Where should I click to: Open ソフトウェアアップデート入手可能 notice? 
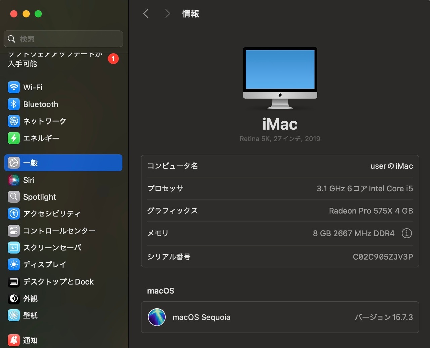click(x=55, y=59)
